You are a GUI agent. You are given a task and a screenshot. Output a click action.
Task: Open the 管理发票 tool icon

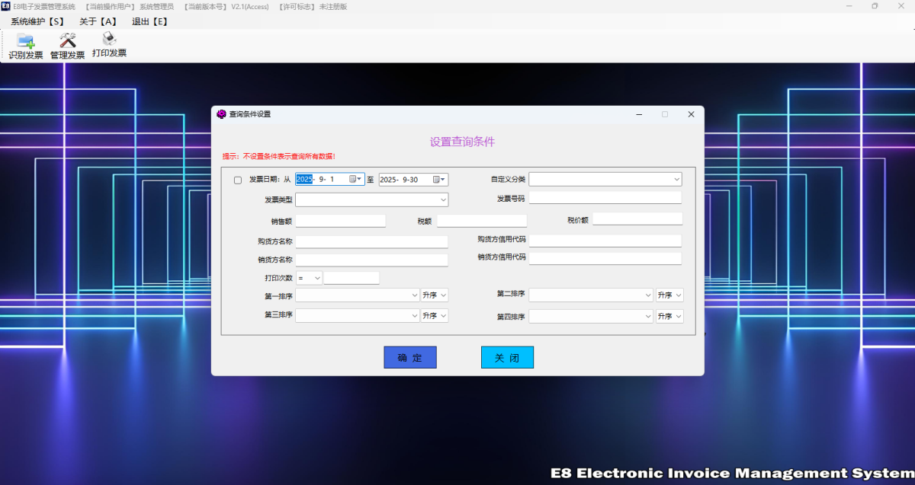pyautogui.click(x=67, y=41)
